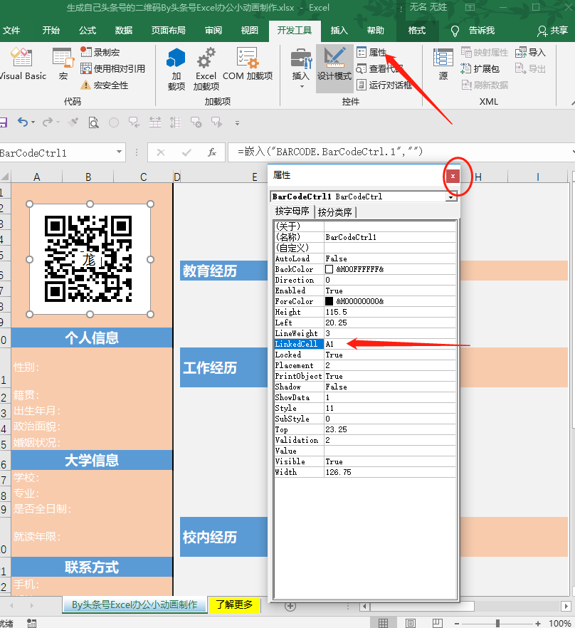Start Record Macro (录制宏)
Screen dimensions: 575x628
coord(100,52)
